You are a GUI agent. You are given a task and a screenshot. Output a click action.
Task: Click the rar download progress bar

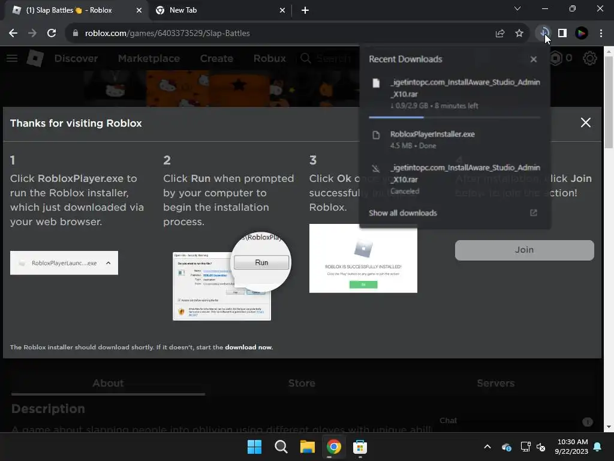tap(455, 117)
